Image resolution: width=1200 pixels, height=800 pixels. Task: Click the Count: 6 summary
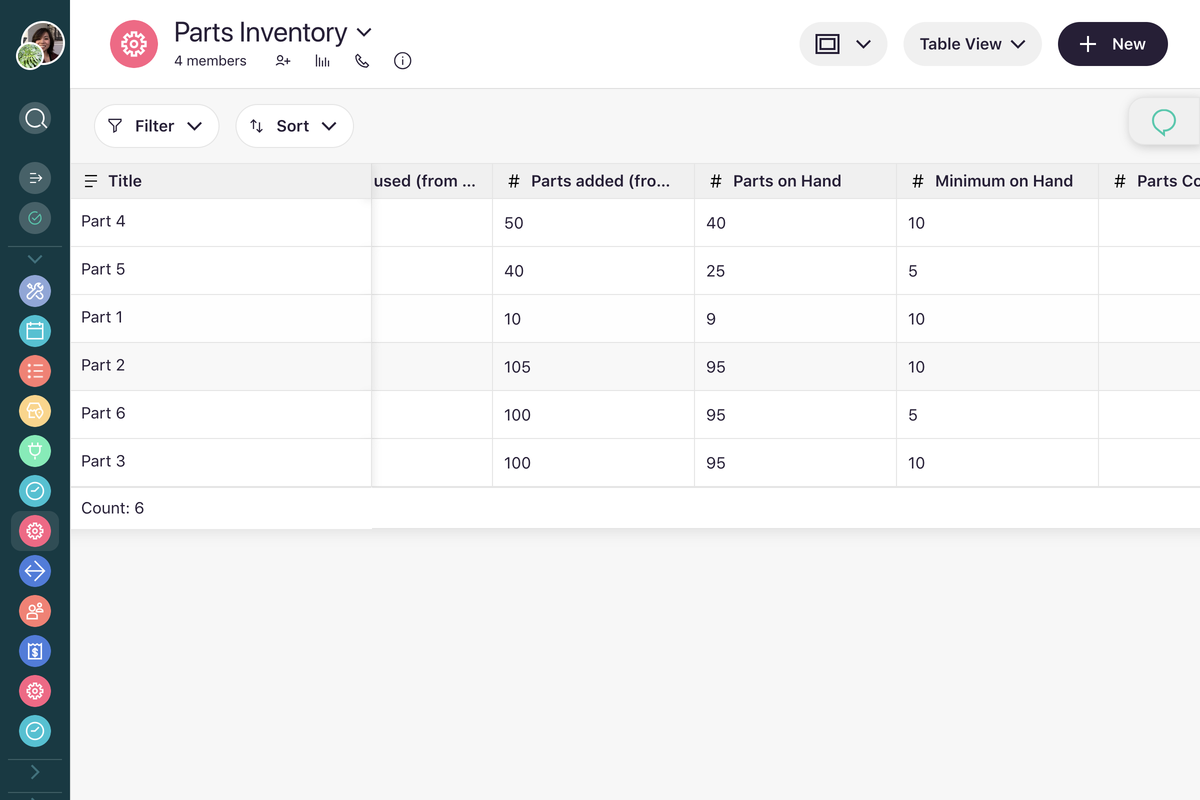click(x=113, y=508)
